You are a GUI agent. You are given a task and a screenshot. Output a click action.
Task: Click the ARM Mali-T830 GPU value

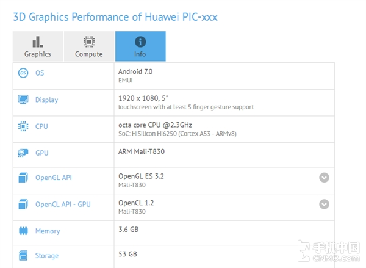143,153
